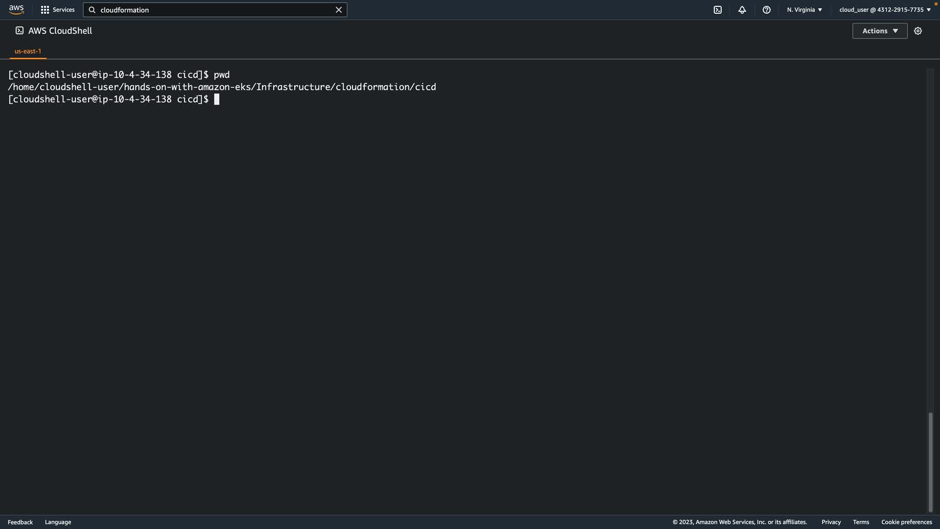Open the Actions dropdown

pyautogui.click(x=880, y=31)
